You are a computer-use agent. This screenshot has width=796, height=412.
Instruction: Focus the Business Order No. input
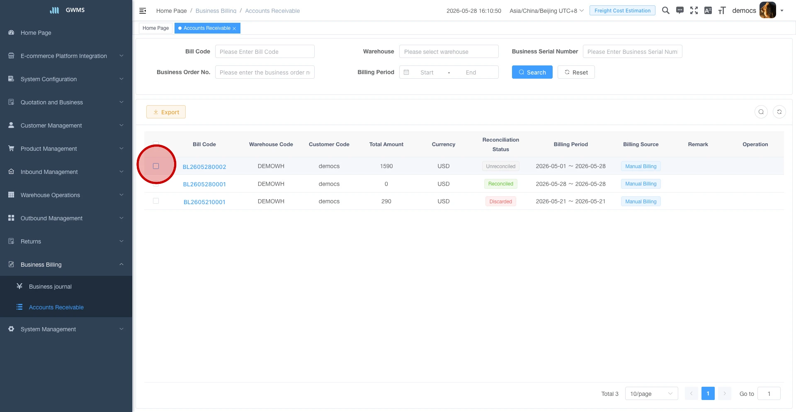click(265, 72)
